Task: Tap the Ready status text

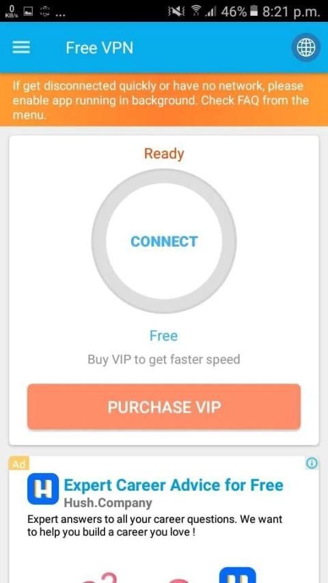Action: coord(164,154)
